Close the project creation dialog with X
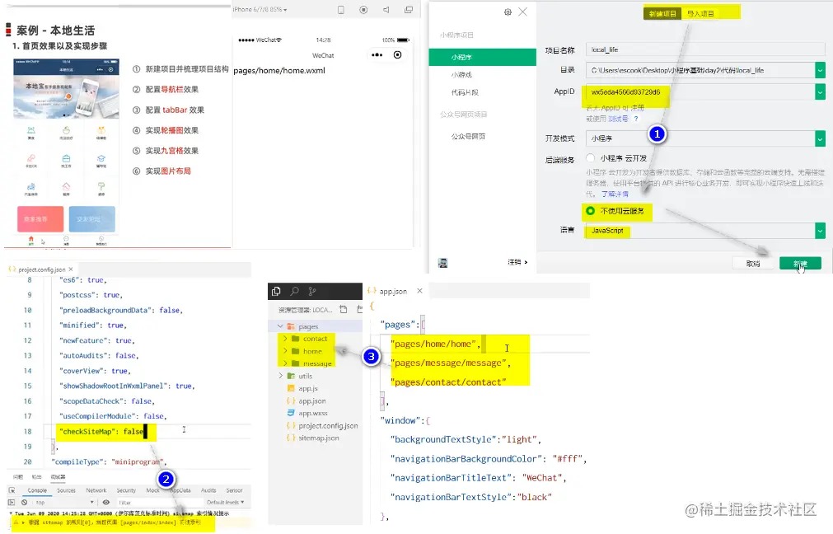 522,12
